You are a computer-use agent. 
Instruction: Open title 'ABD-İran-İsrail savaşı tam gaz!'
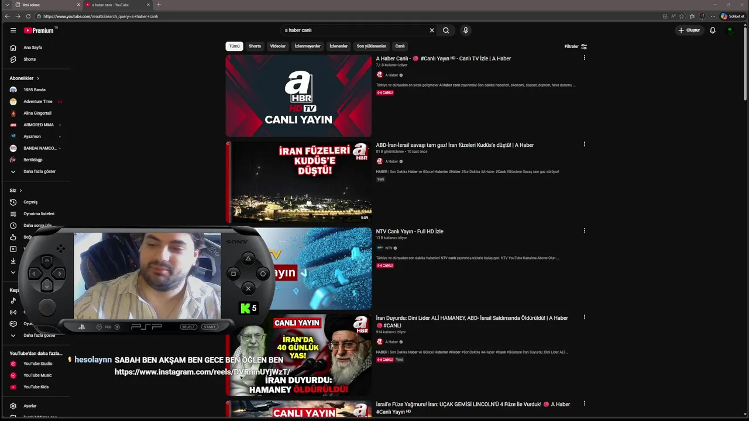(x=455, y=145)
